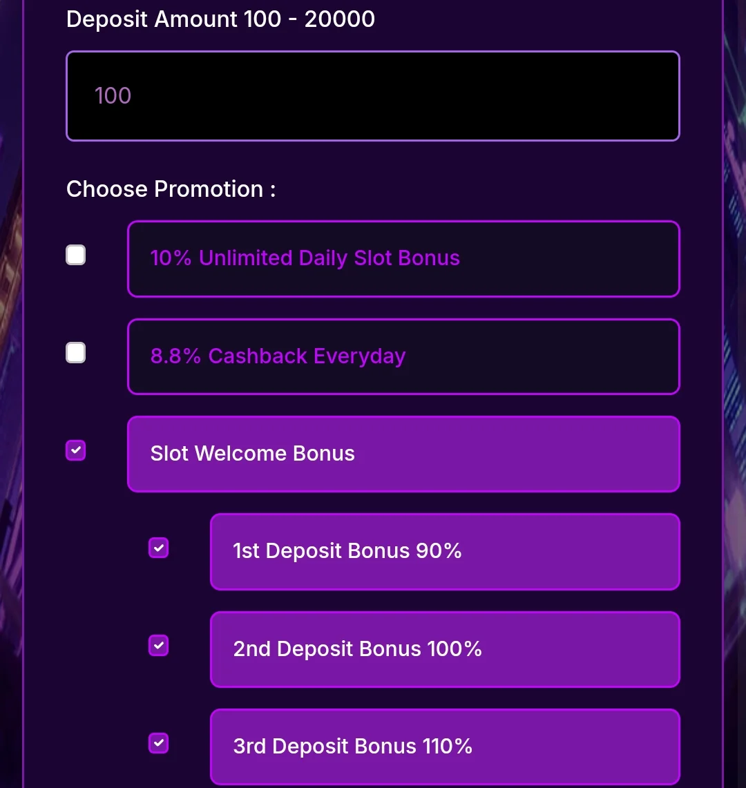Click the Unlimited Daily Slot Bonus label text
746x788 pixels.
pyautogui.click(x=329, y=258)
